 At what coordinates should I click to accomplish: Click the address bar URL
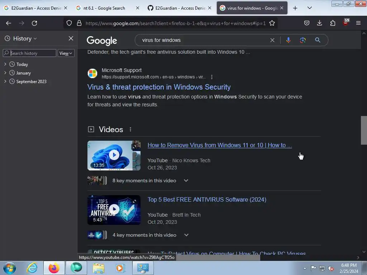176,23
